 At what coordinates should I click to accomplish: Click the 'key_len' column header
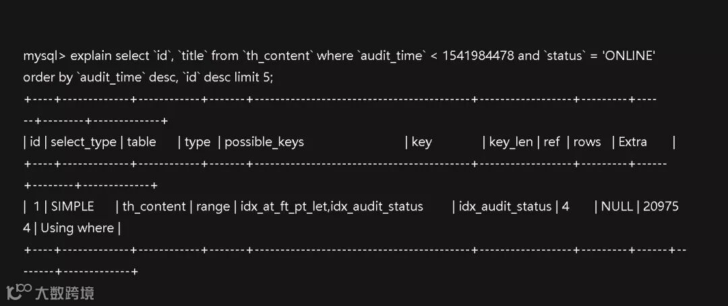pos(511,142)
